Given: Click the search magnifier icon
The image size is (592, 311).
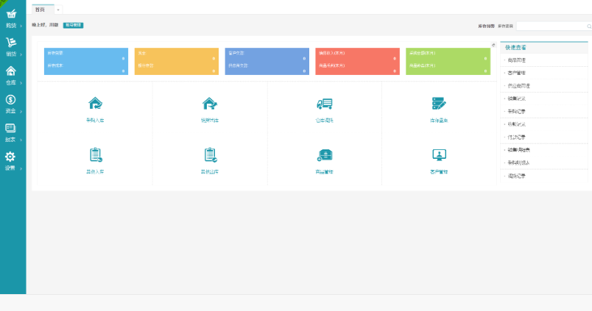Looking at the screenshot, I should pos(588,26).
